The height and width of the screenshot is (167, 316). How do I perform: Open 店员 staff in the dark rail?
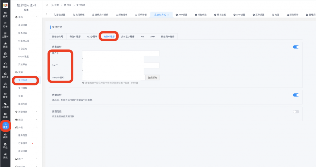[x=5, y=85]
